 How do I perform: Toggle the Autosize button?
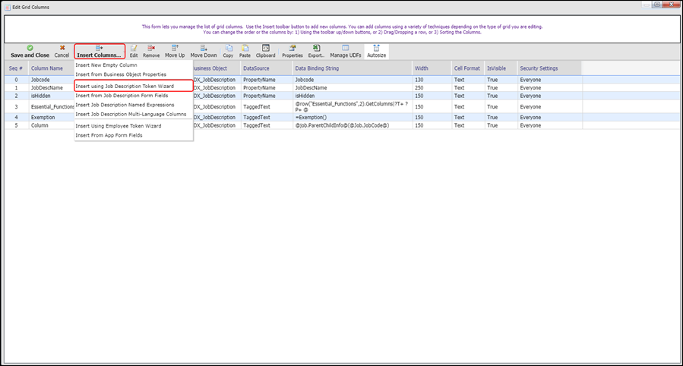pyautogui.click(x=376, y=52)
